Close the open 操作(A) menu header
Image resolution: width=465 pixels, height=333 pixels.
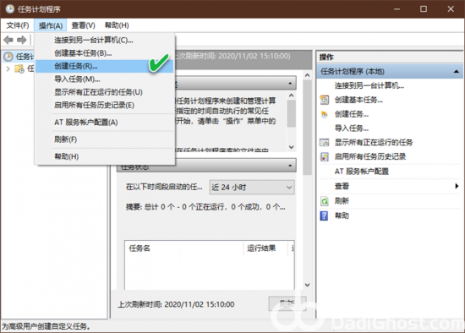51,25
